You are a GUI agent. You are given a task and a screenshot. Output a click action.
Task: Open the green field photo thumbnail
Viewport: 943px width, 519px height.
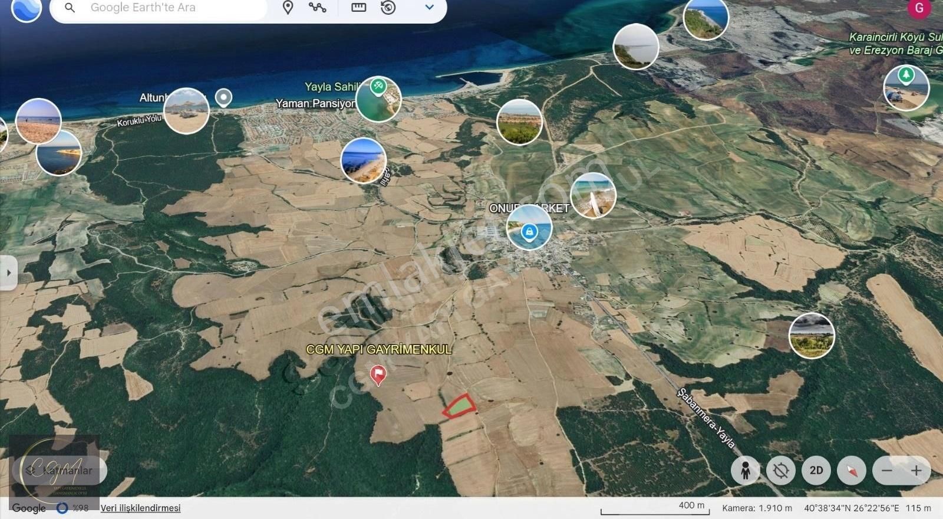(519, 122)
